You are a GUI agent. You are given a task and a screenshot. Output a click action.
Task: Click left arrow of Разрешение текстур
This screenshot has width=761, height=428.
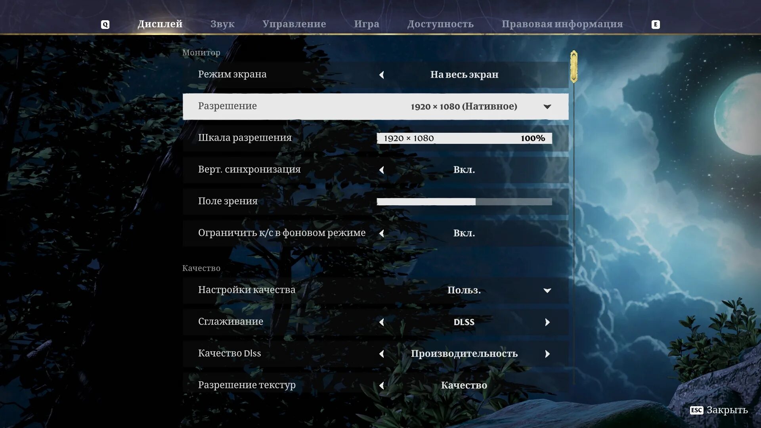pos(382,386)
